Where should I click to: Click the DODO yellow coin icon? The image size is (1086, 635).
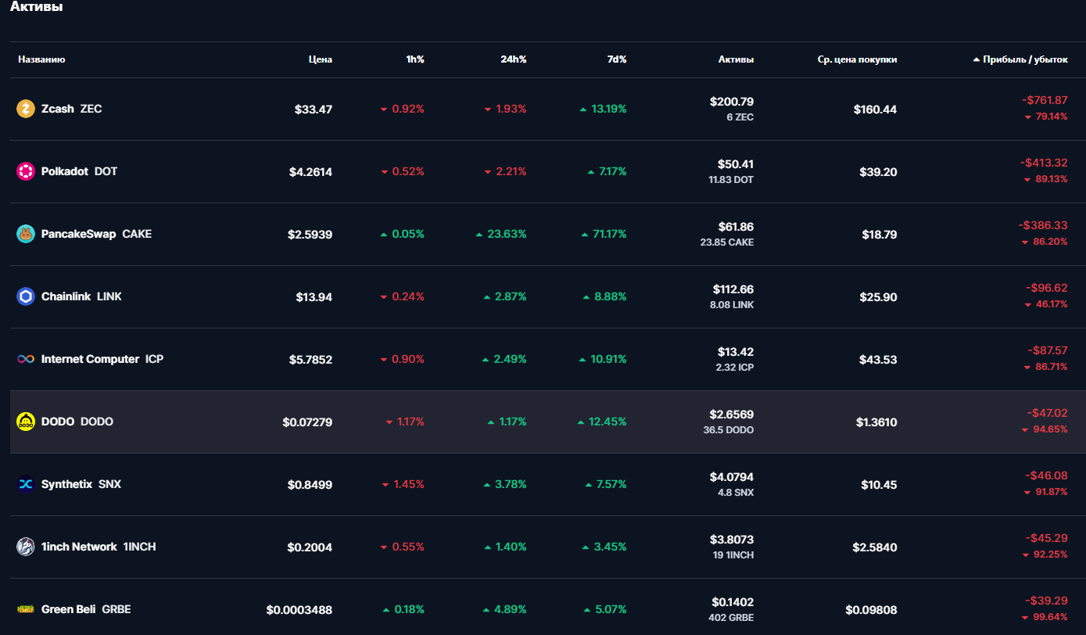pyautogui.click(x=26, y=422)
